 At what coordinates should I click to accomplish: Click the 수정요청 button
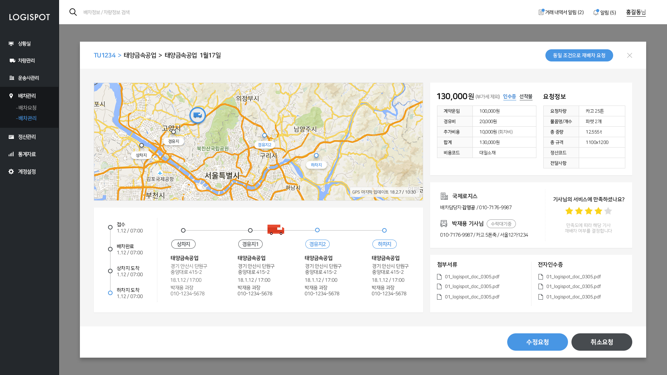coord(537,342)
